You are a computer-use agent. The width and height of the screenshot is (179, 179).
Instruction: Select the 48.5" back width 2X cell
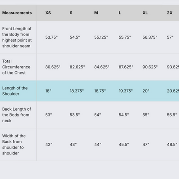pos(172,145)
